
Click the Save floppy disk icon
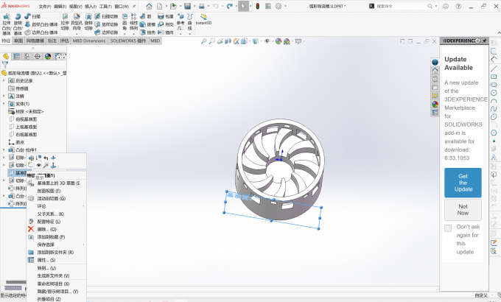click(187, 6)
